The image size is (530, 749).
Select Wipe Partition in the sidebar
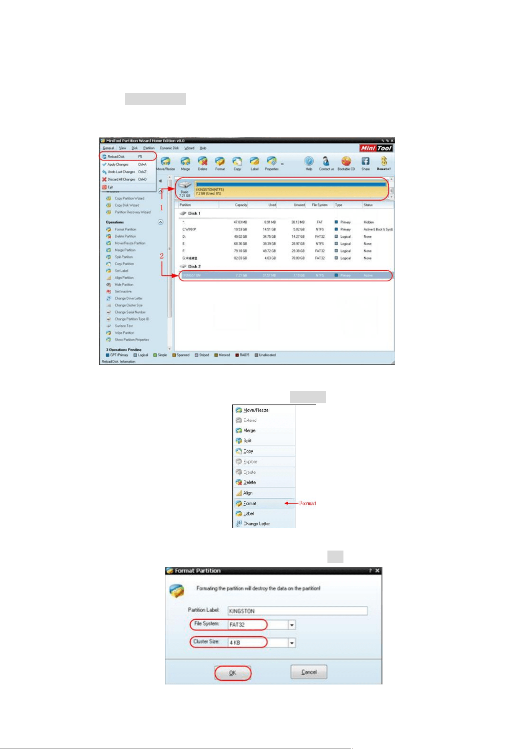pyautogui.click(x=120, y=333)
